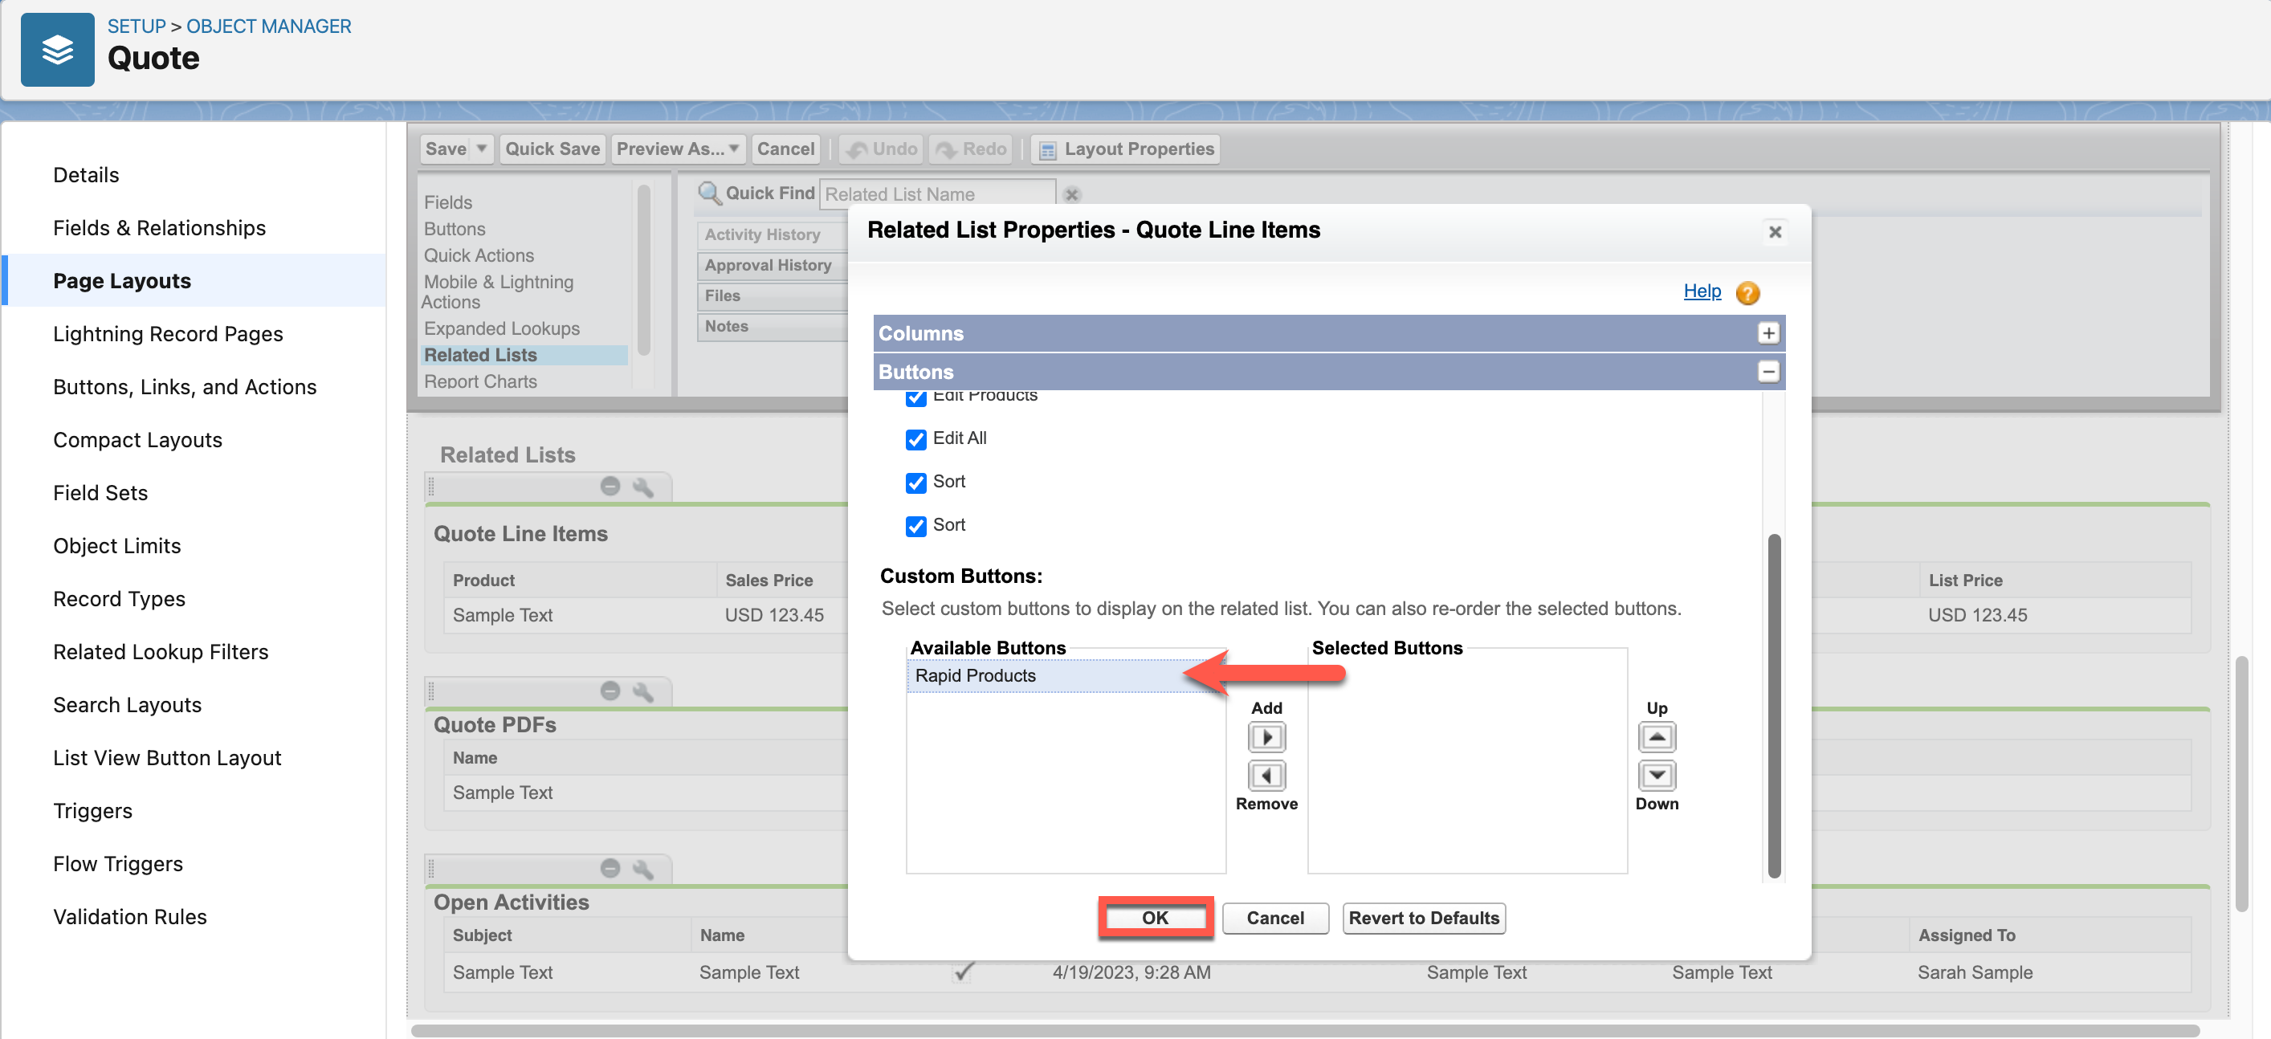The image size is (2271, 1039).
Task: Click the wrench icon above Quote Line Items
Action: (643, 487)
